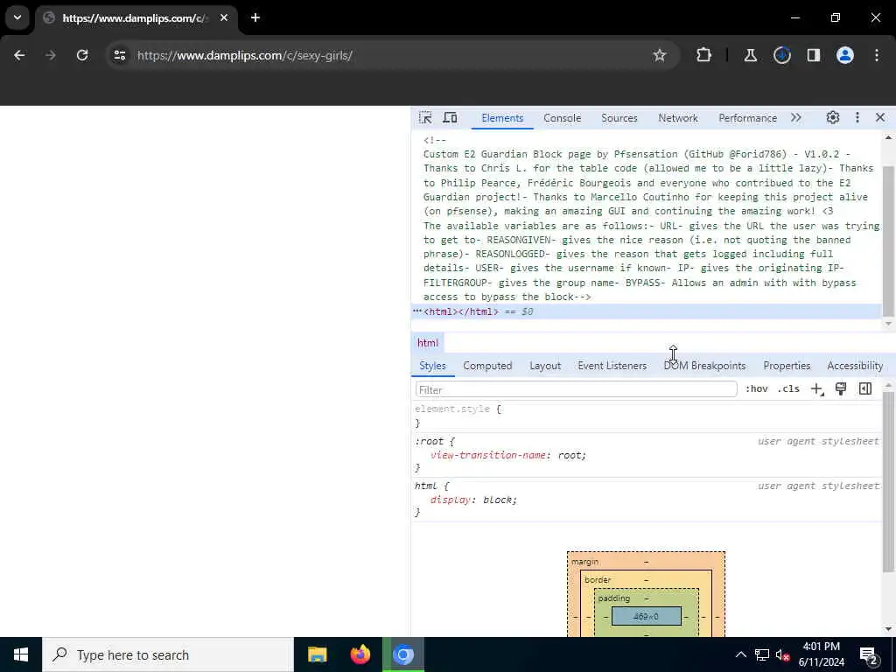Select the <html></html> DOM node
This screenshot has width=896, height=672.
[x=460, y=312]
